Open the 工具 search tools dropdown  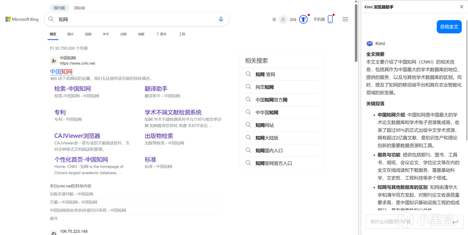182,34
